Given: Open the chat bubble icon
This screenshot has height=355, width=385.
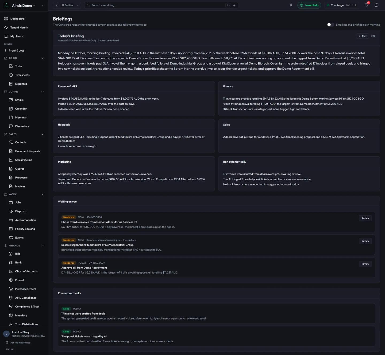Looking at the screenshot, I should 376,5.
